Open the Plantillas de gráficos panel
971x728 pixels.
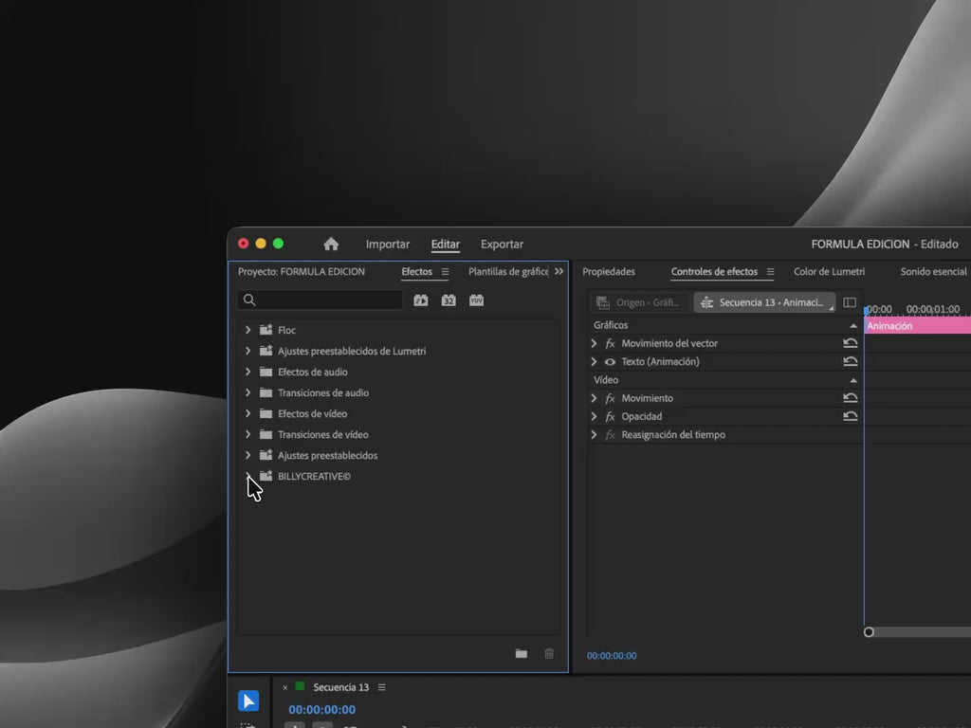point(509,271)
